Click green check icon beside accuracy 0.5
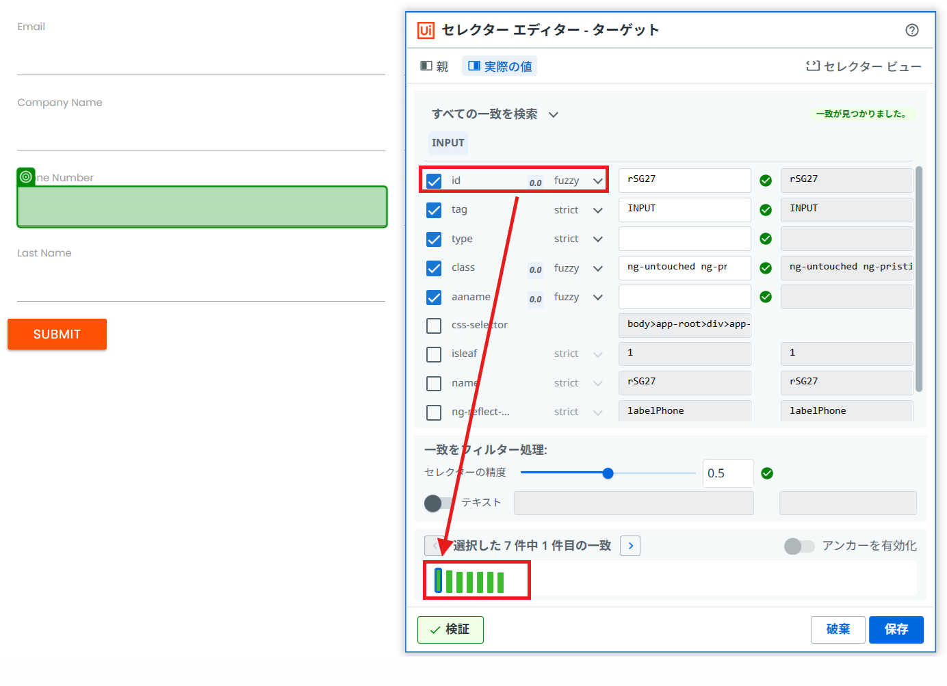The height and width of the screenshot is (686, 947). coord(767,473)
